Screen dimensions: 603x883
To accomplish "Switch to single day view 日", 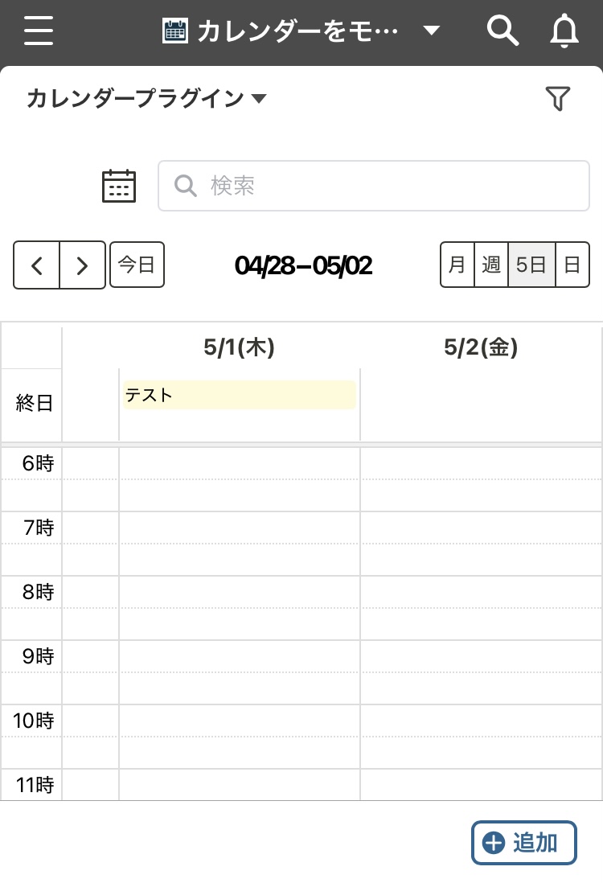I will (x=572, y=265).
